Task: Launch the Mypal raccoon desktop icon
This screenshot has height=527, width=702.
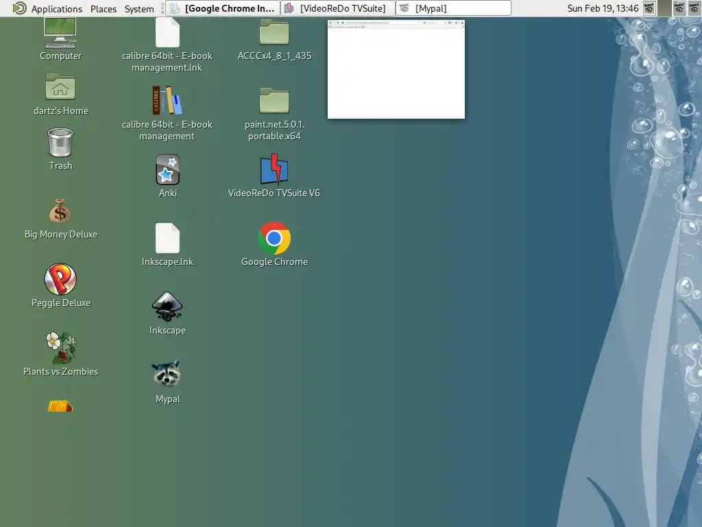Action: [167, 374]
